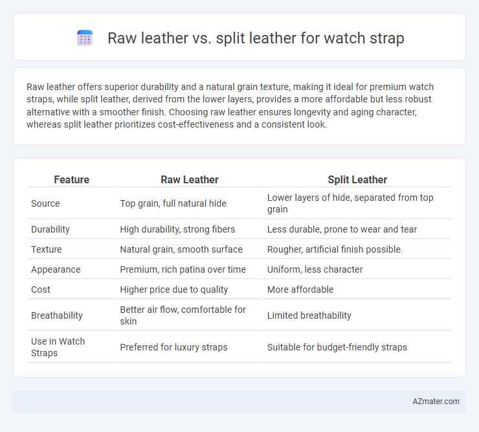Viewport: 479px width, 432px height.
Task: Click cell 'Preferred for luxury straps'
Action: (x=174, y=347)
